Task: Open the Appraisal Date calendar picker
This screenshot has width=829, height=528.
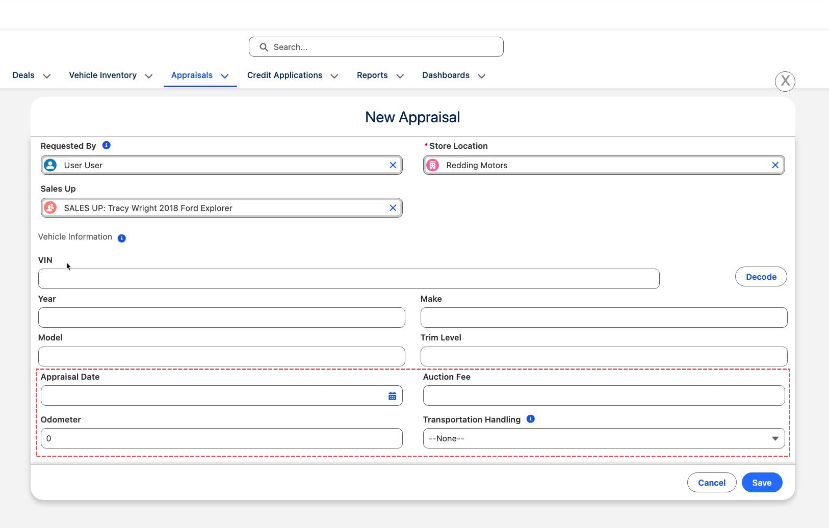Action: pyautogui.click(x=393, y=396)
